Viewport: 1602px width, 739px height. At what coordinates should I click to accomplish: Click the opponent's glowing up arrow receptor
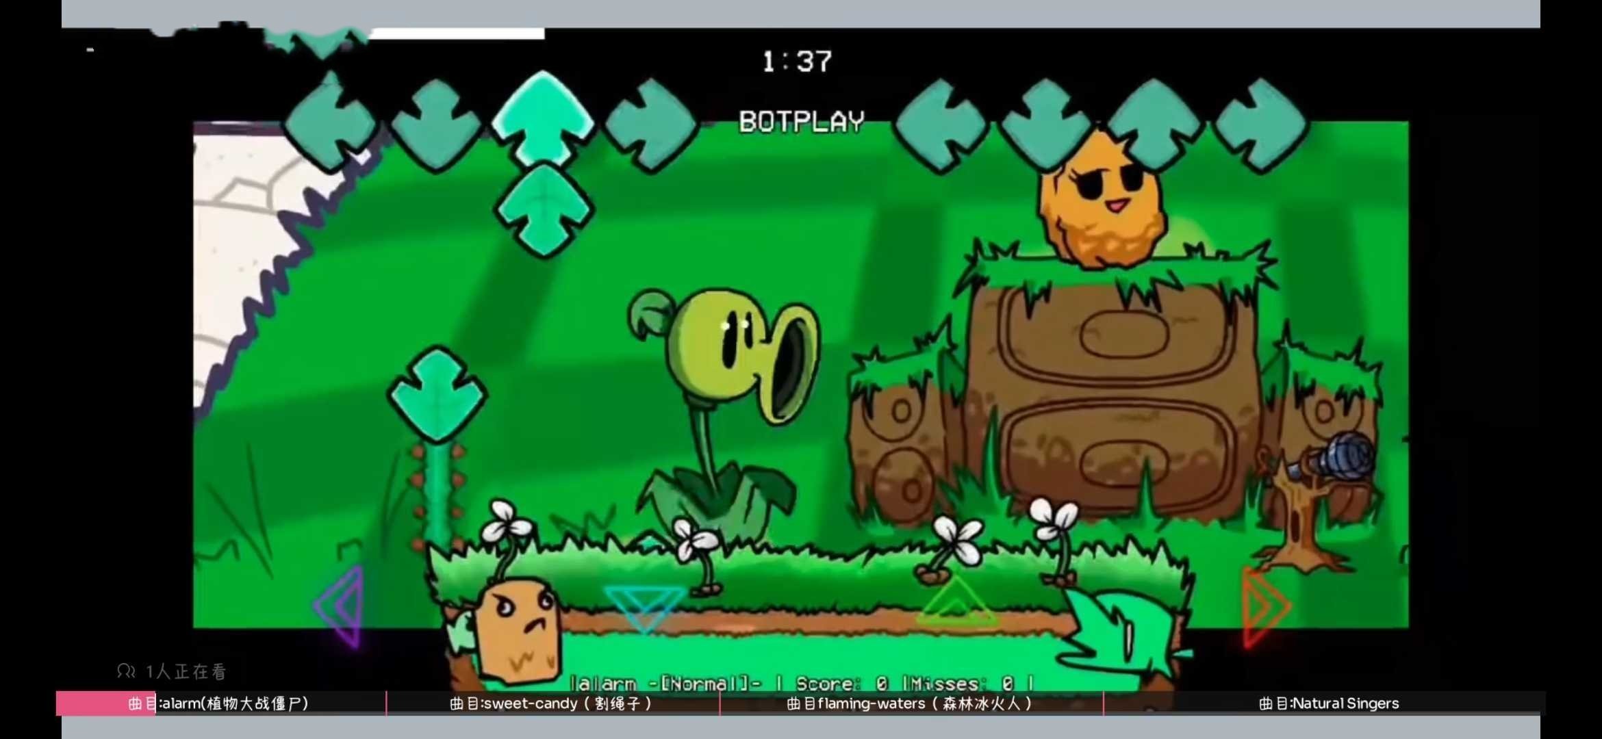pyautogui.click(x=543, y=118)
